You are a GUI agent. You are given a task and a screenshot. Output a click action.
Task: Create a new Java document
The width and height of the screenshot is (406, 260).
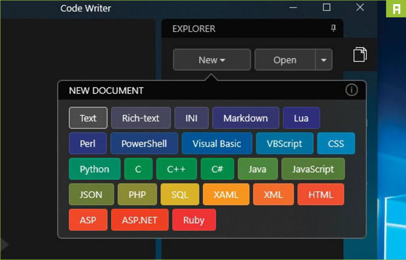pyautogui.click(x=258, y=169)
